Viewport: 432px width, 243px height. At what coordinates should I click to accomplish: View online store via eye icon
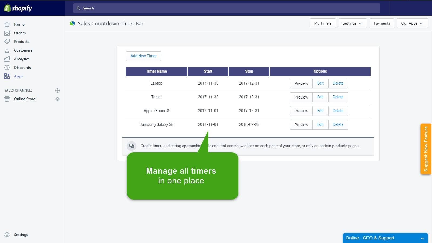pyautogui.click(x=58, y=99)
